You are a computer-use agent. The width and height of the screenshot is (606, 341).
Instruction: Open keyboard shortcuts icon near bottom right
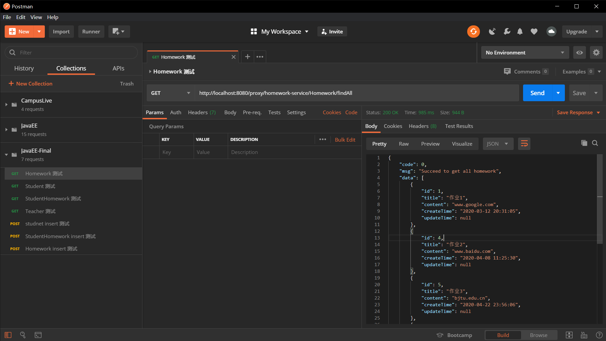click(584, 335)
